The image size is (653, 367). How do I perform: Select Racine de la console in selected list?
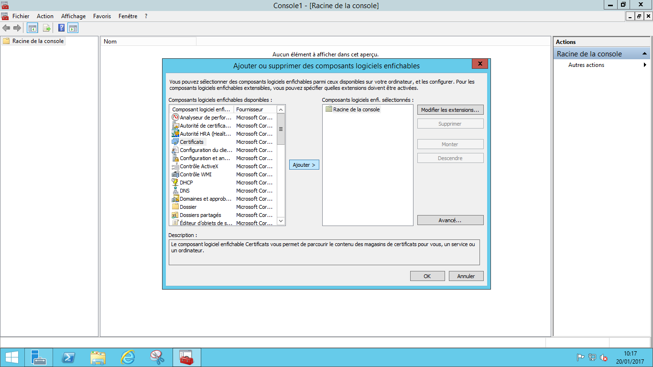[x=356, y=109]
